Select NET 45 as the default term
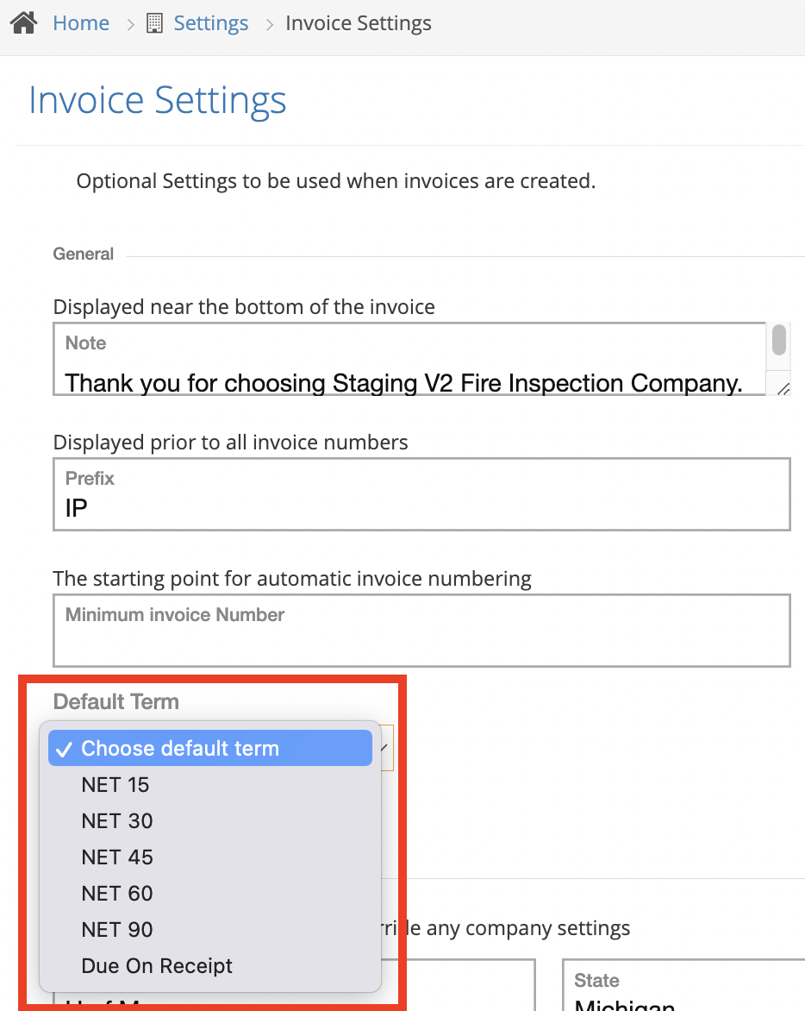Viewport: 805px width, 1011px height. coord(116,857)
